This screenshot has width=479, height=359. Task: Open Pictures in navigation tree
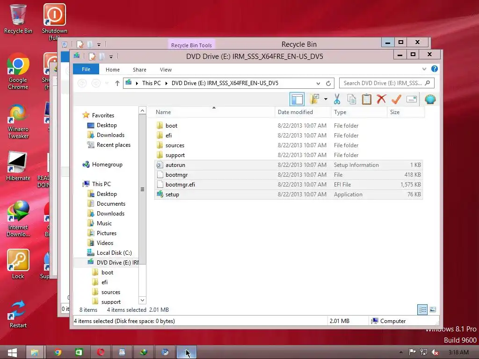pyautogui.click(x=106, y=233)
